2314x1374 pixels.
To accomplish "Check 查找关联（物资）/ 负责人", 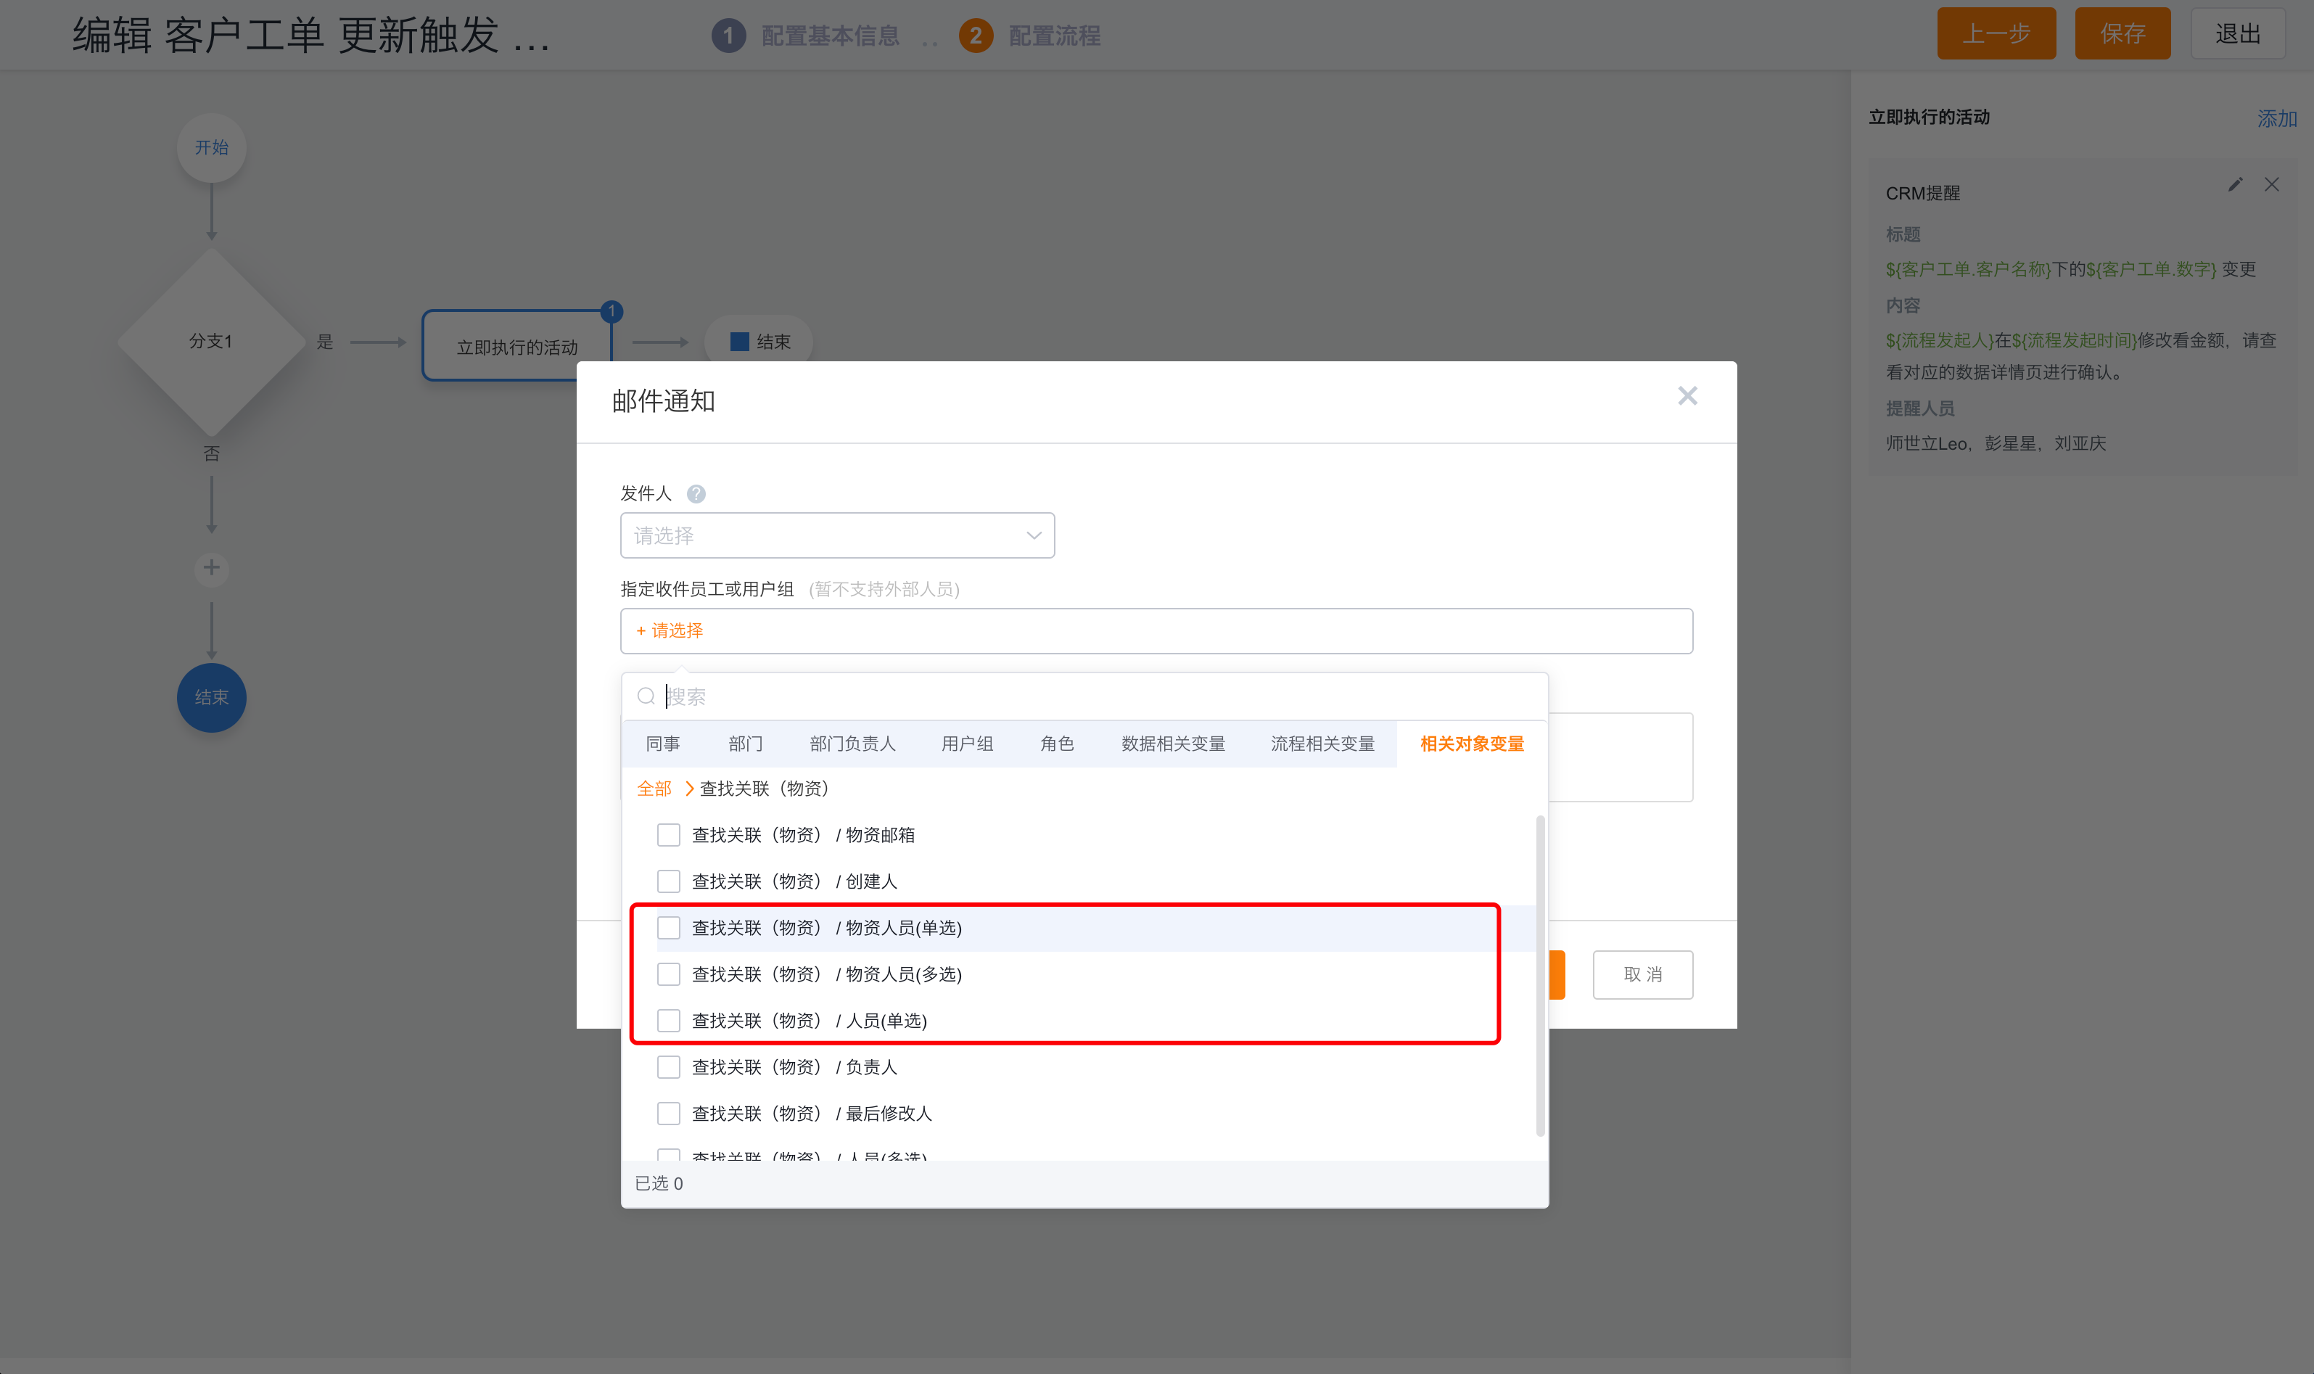I will click(668, 1066).
